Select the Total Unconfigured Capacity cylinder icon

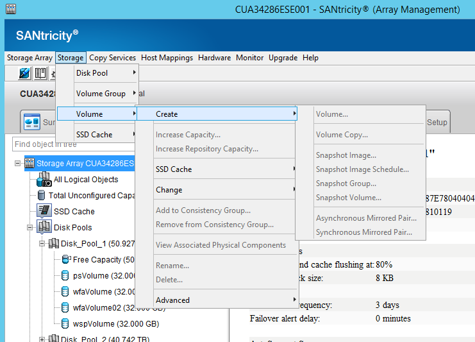42,196
